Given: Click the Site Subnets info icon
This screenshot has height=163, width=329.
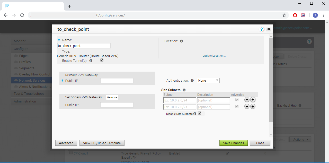Looking at the screenshot, I should tap(184, 90).
